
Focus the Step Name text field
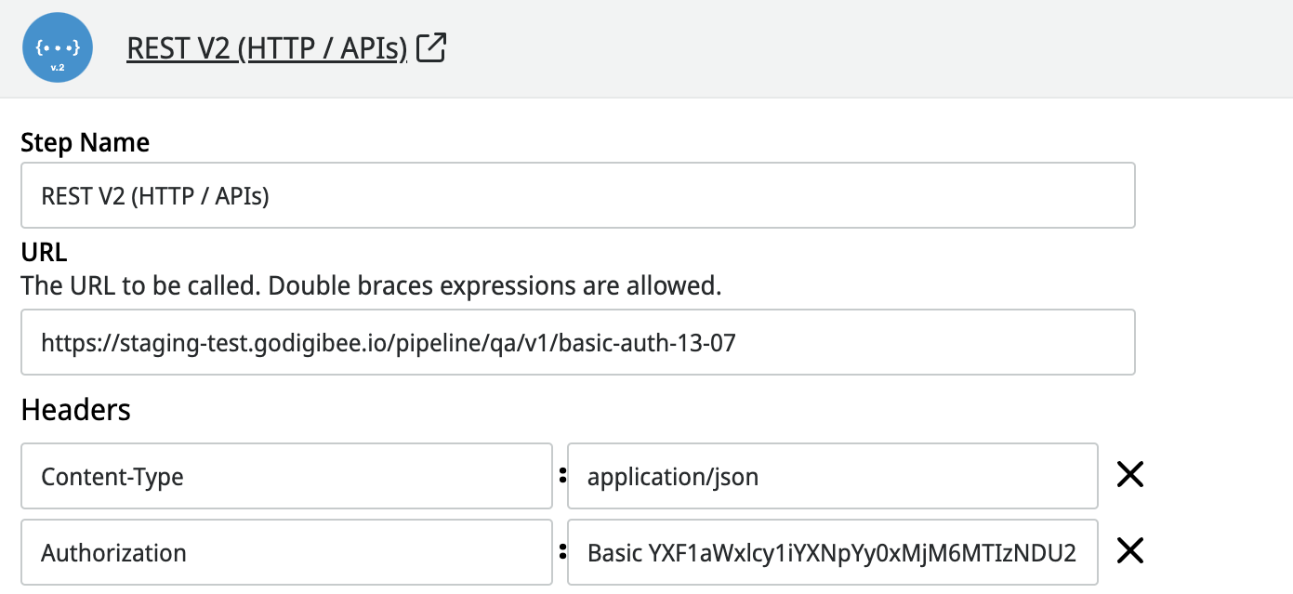pos(577,195)
